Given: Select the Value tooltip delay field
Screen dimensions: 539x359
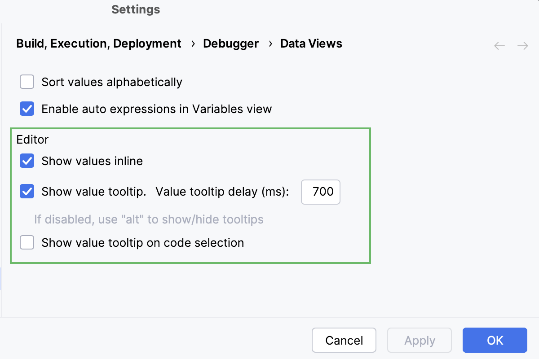Looking at the screenshot, I should tap(320, 192).
